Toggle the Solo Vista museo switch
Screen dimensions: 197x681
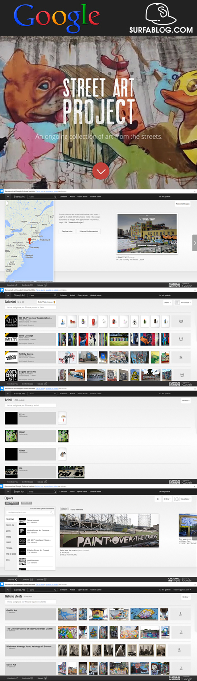click(x=47, y=302)
